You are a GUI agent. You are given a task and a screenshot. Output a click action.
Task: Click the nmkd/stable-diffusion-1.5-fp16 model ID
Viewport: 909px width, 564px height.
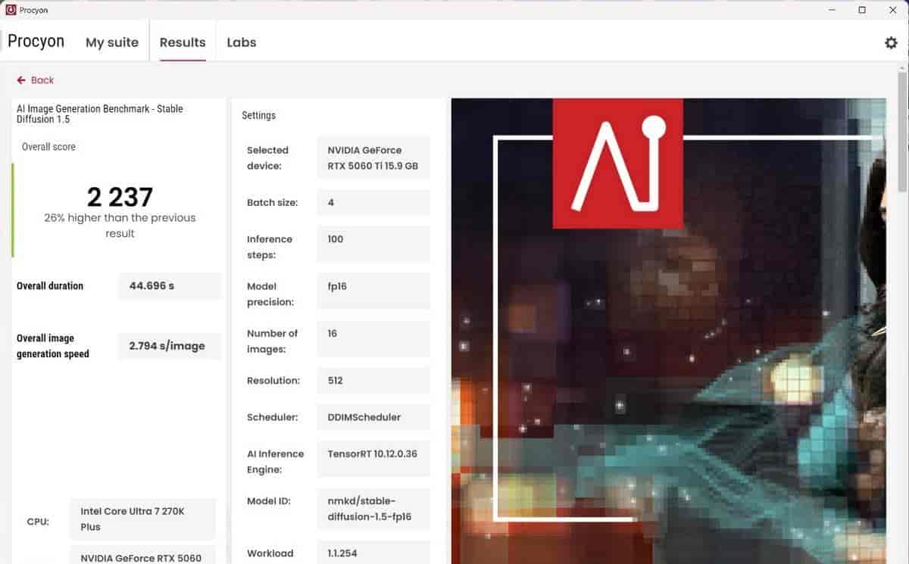pyautogui.click(x=373, y=509)
